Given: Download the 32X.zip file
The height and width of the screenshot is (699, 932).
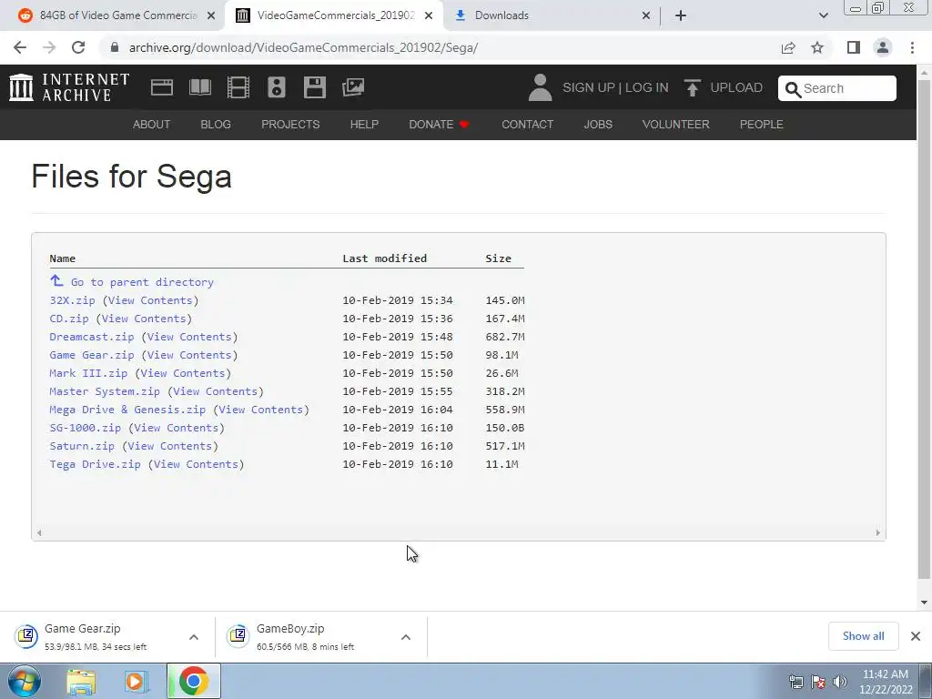Looking at the screenshot, I should tap(73, 300).
